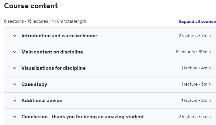Open the Introduction and warm welcome section title
The image size is (216, 125).
(59, 36)
